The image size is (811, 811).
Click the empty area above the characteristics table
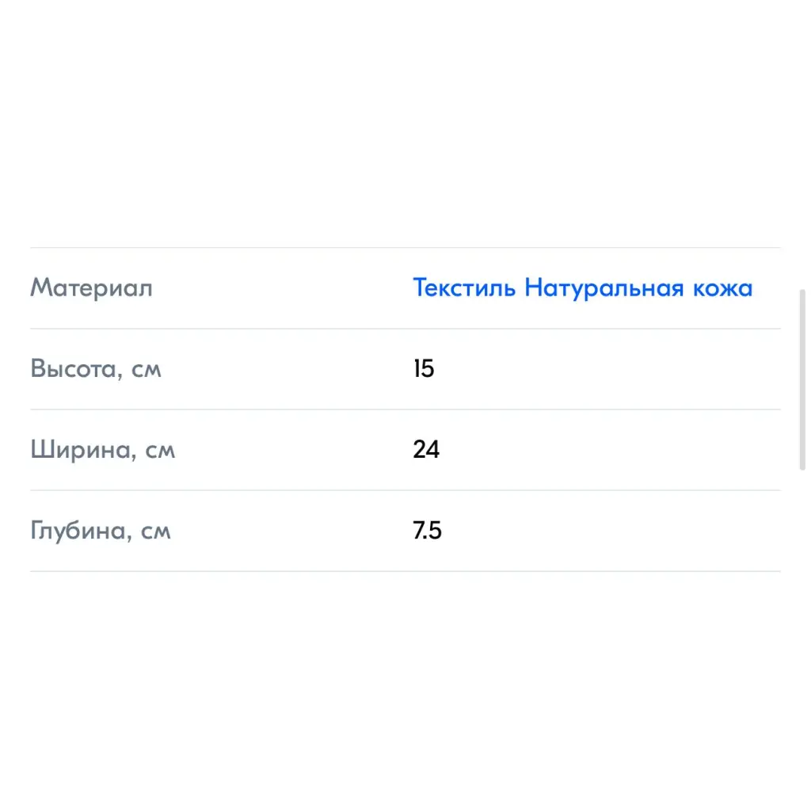[x=405, y=124]
